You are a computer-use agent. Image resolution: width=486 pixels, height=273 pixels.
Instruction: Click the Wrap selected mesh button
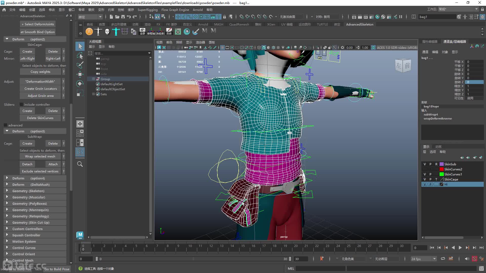tap(40, 156)
